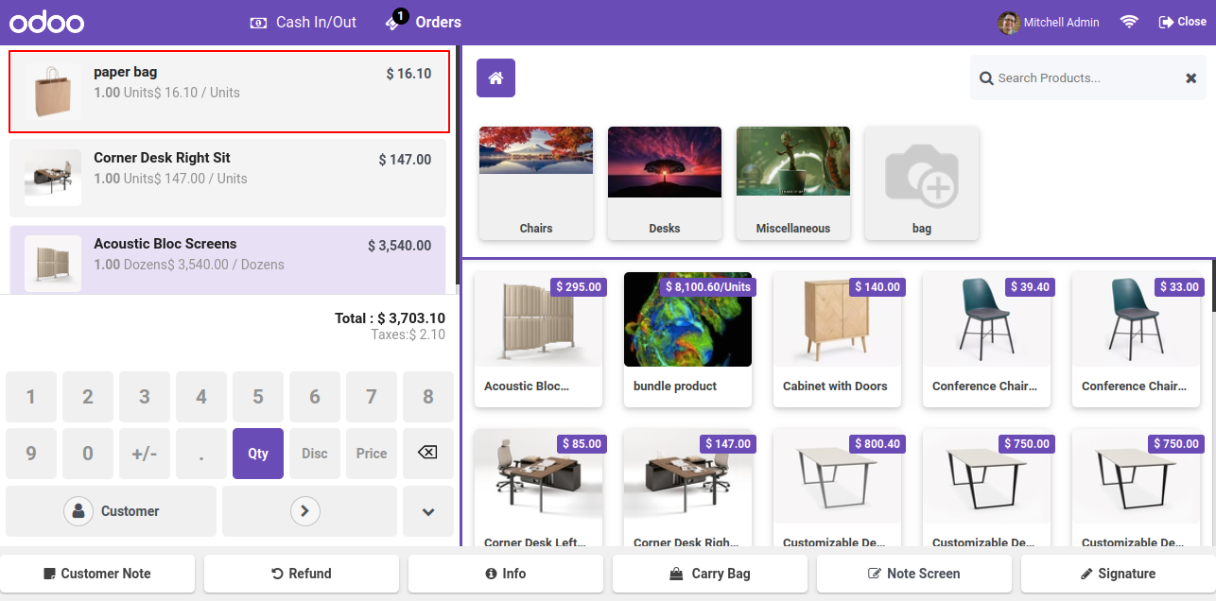
Task: Click the product list scrollbar
Action: 1213,286
